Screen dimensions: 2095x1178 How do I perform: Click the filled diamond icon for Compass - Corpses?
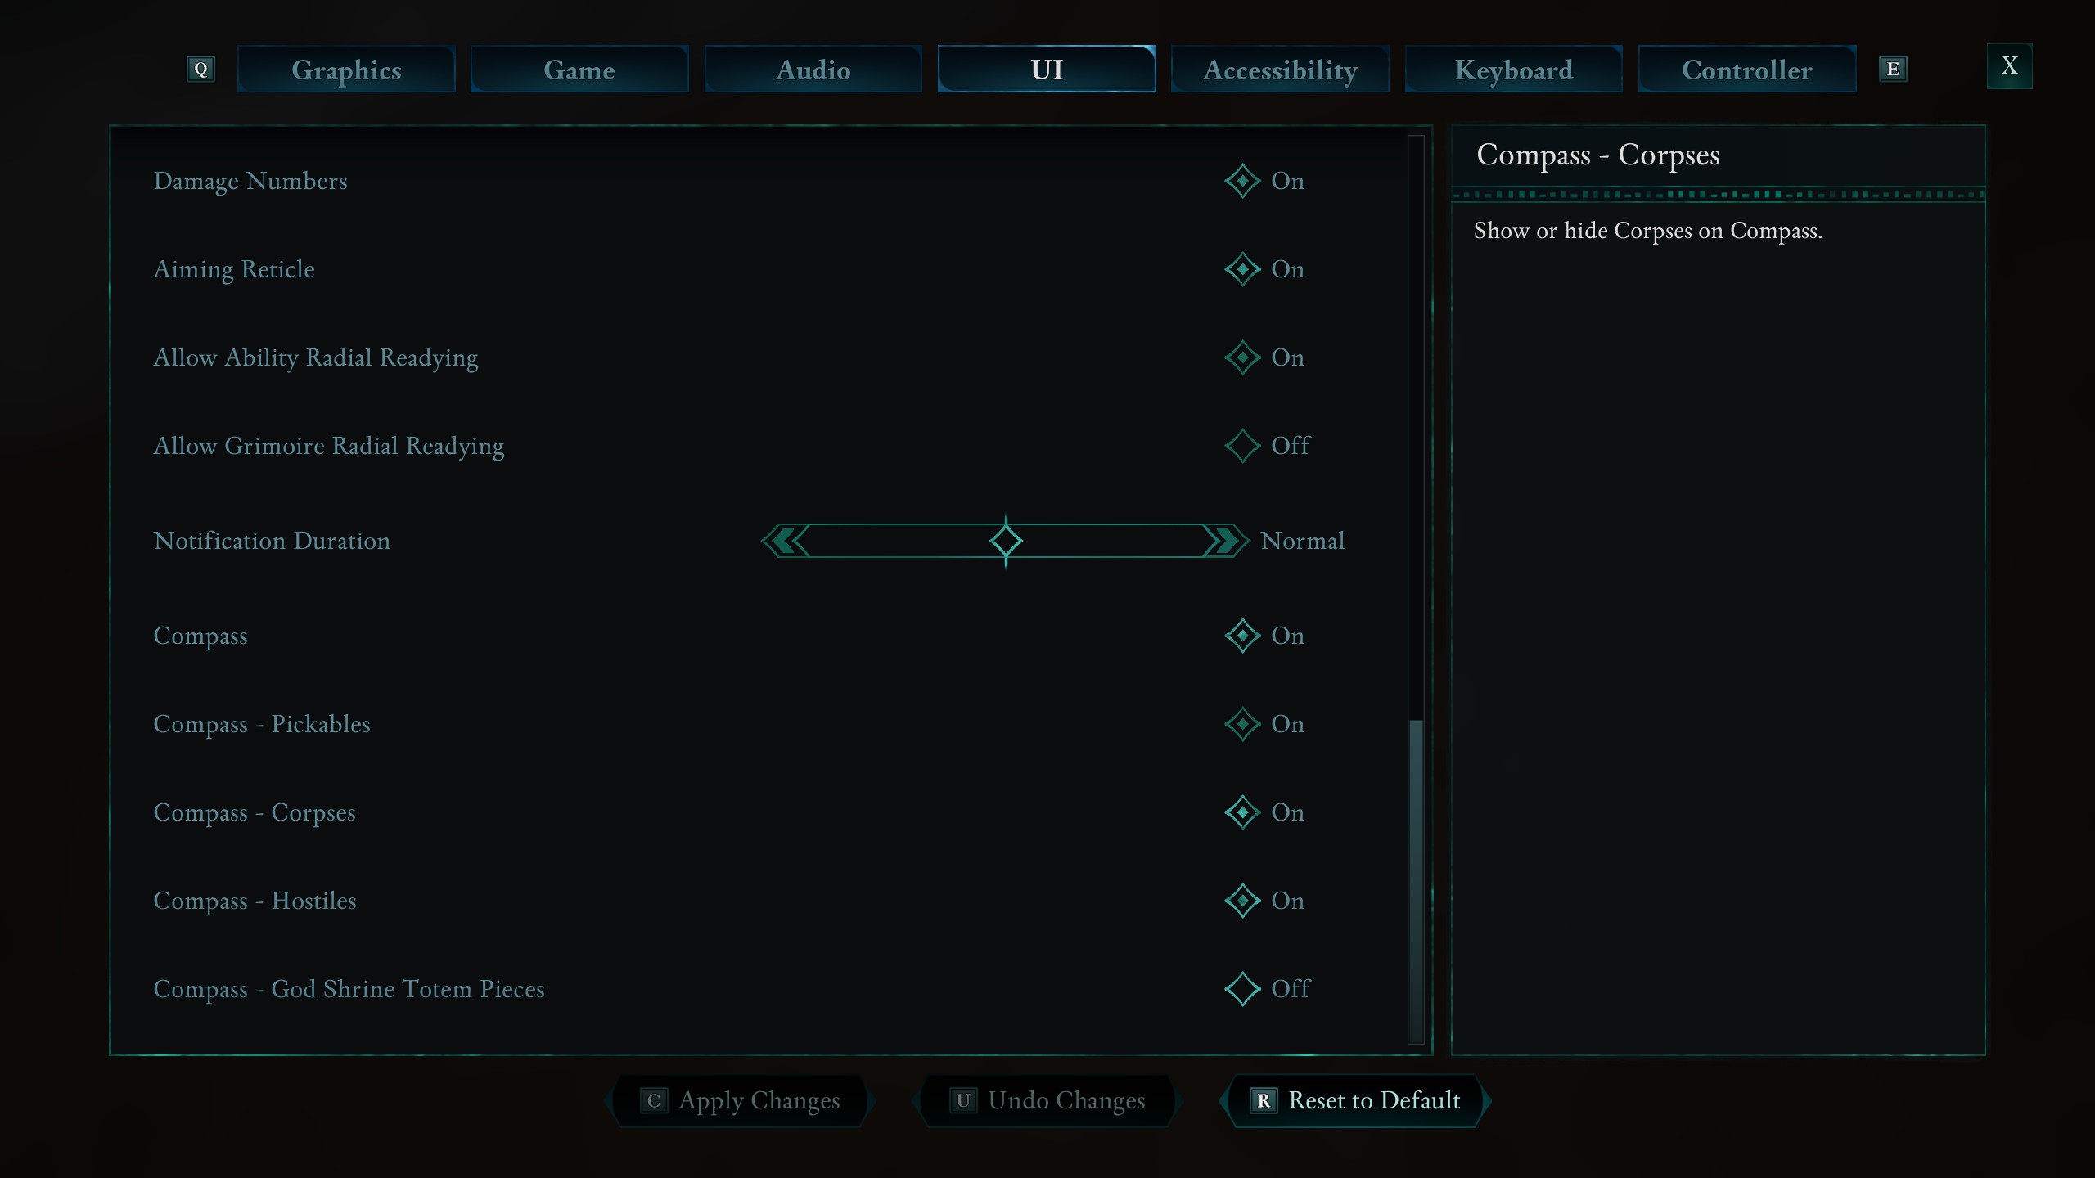[1241, 812]
